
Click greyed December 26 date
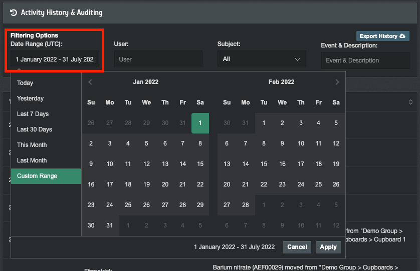[x=91, y=123]
